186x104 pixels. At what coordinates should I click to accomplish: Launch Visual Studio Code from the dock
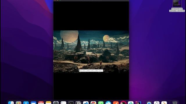click(86, 103)
